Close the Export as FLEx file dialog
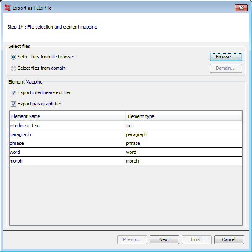This screenshot has height=252, width=252. coord(241,8)
